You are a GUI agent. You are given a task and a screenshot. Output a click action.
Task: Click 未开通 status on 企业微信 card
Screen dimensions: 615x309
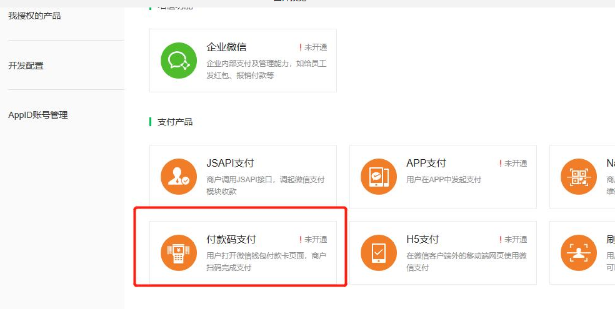313,47
